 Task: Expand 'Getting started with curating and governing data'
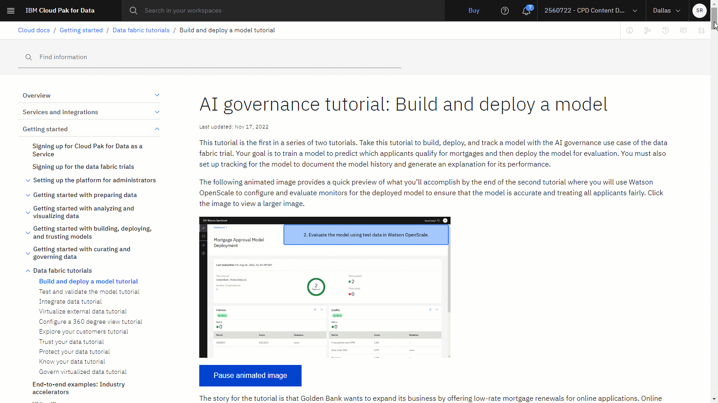click(28, 253)
